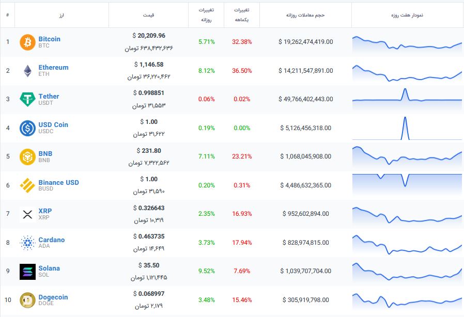View Tether seven-day sparkline chart
This screenshot has width=464, height=317.
(407, 99)
